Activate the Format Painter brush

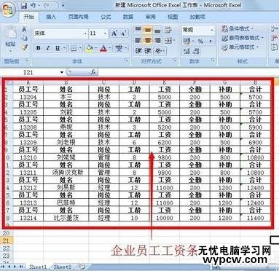[24, 47]
